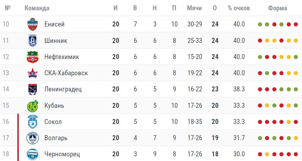The height and width of the screenshot is (161, 302).
Task: Click the Форма column header
Action: [x=278, y=8]
